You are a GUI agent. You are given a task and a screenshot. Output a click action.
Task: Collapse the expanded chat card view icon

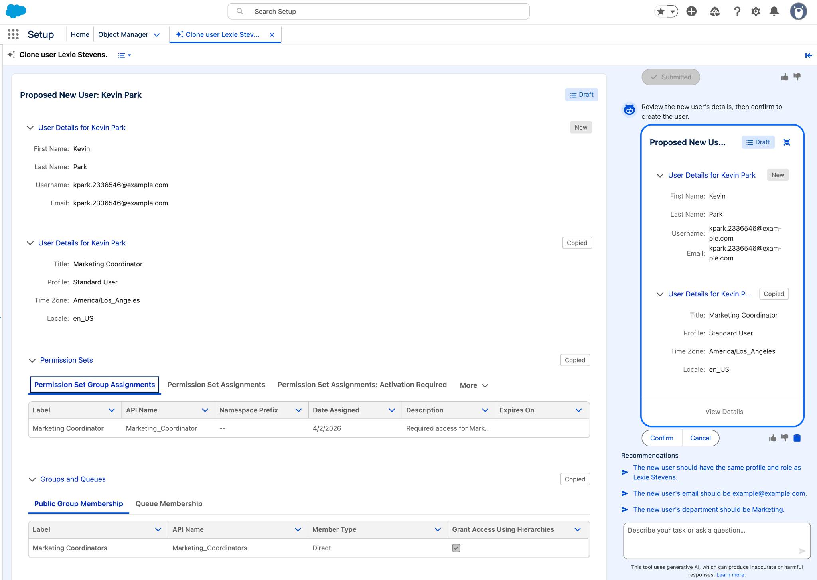tap(787, 142)
